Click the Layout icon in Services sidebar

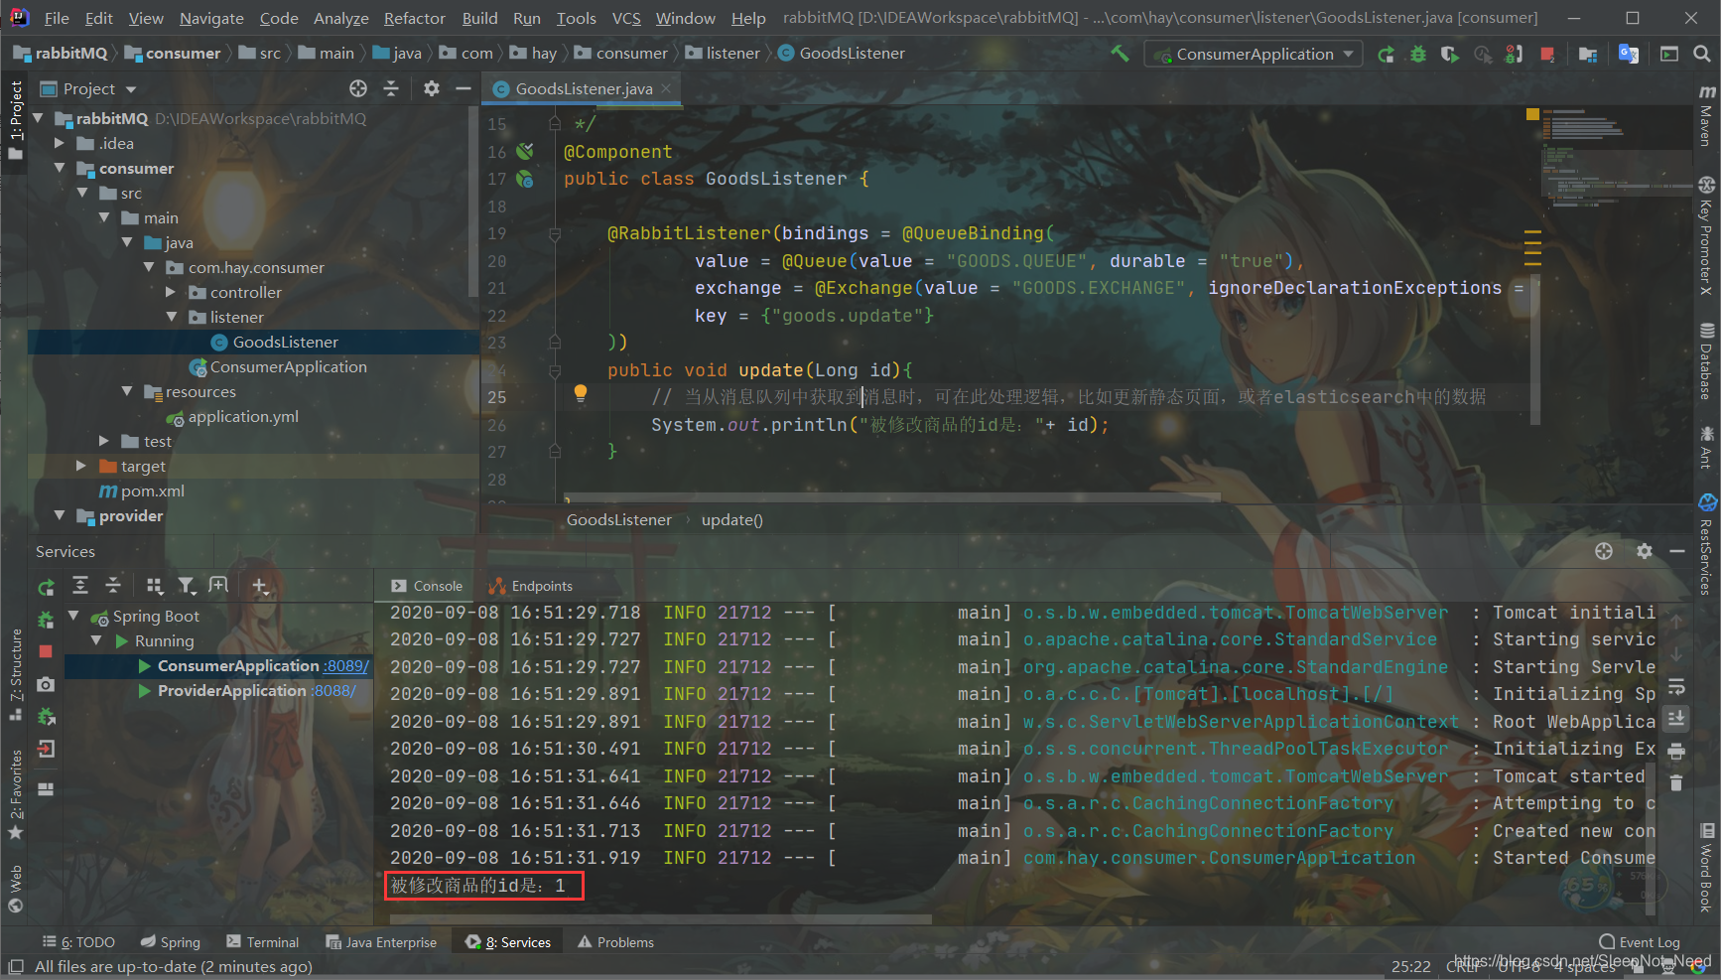(46, 789)
